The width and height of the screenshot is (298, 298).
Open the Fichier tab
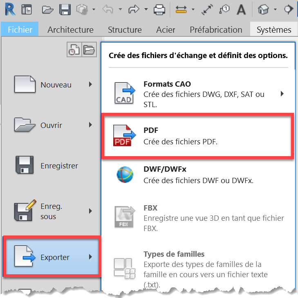[x=20, y=29]
